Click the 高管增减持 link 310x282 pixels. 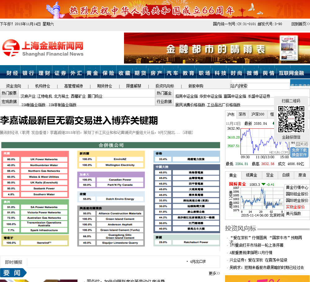(x=73, y=86)
